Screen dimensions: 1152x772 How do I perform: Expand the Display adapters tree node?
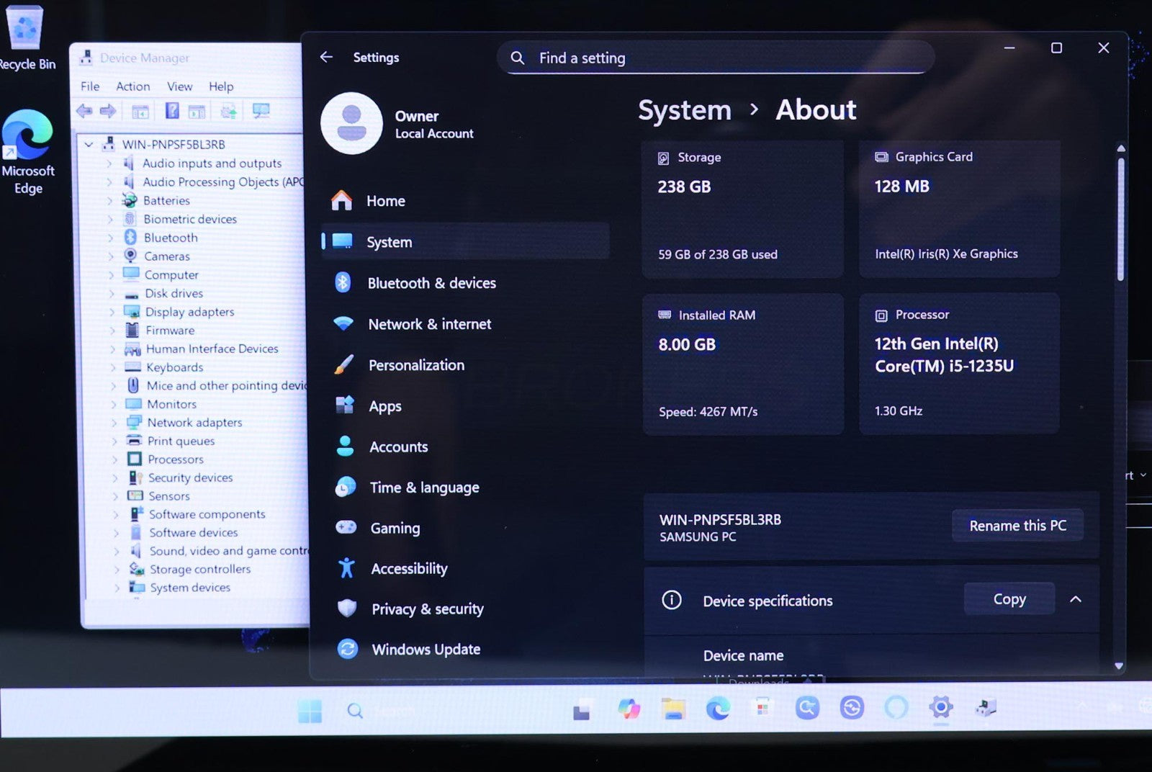click(112, 312)
